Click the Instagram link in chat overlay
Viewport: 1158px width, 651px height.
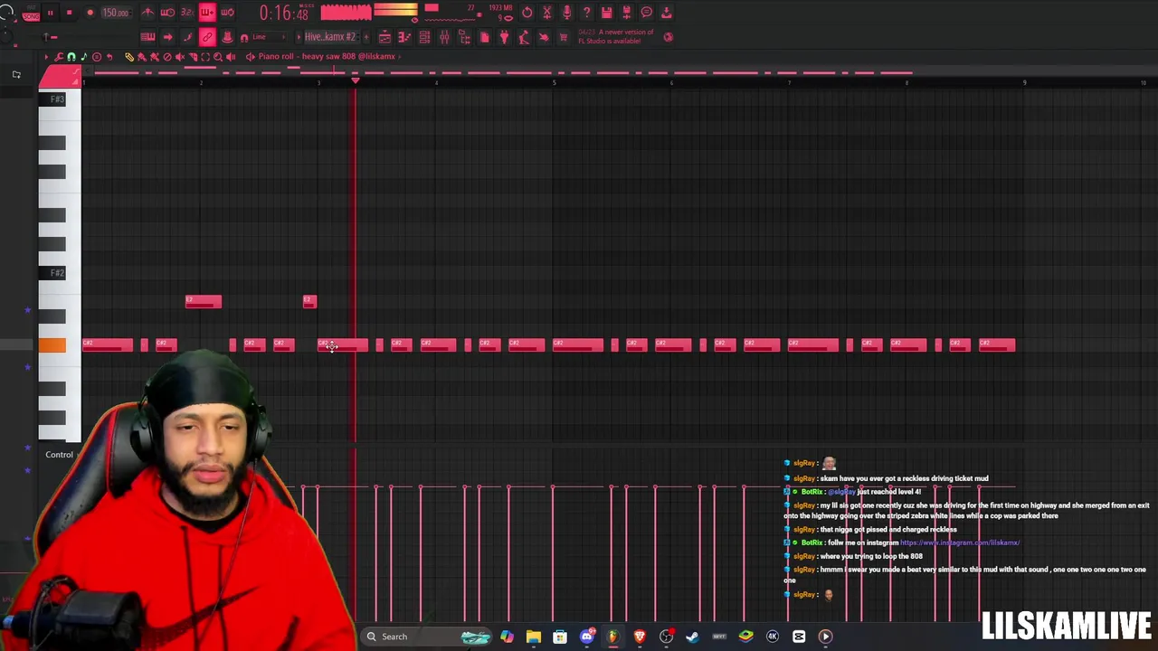(960, 542)
